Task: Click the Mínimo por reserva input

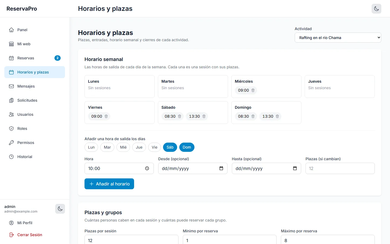Action: tap(229, 240)
